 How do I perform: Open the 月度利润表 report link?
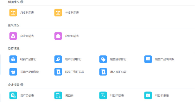click(x=27, y=13)
